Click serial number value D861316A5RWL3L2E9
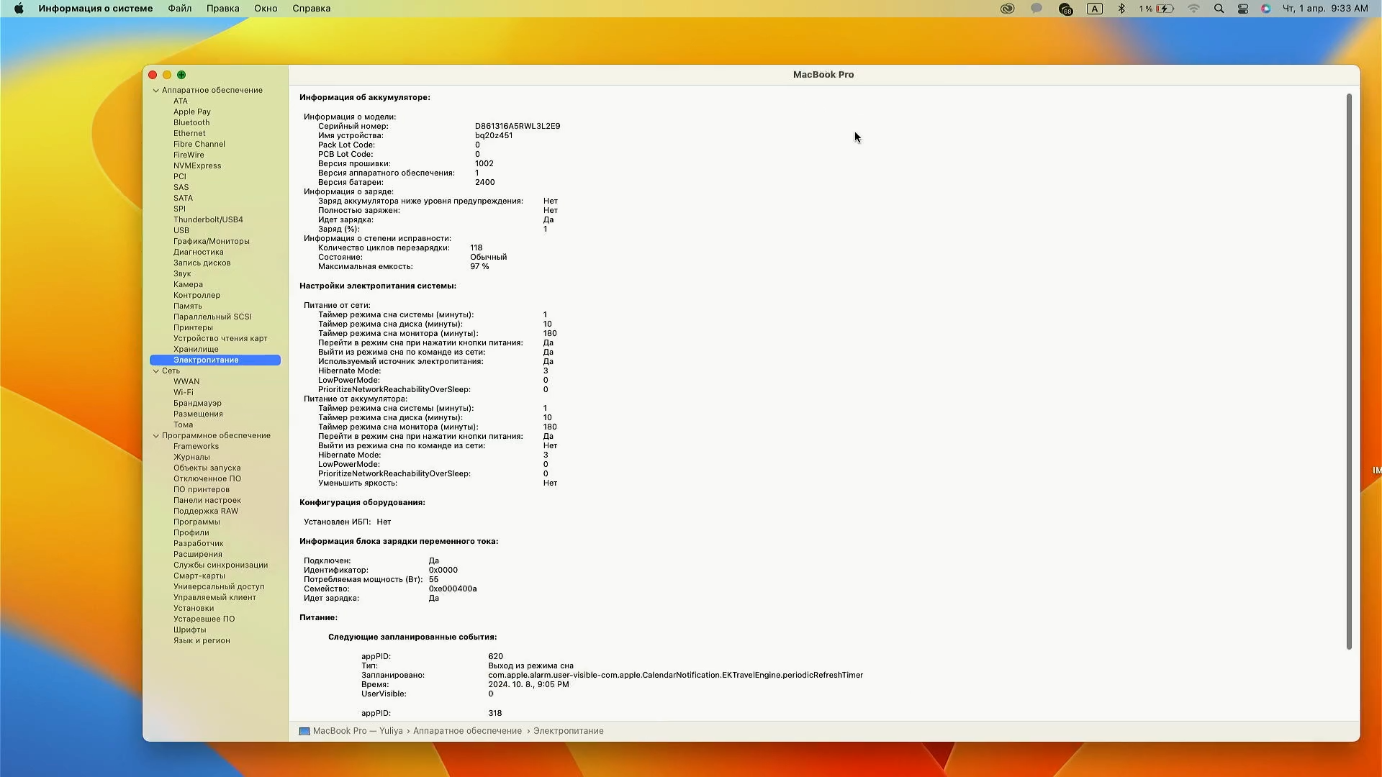The height and width of the screenshot is (777, 1382). tap(518, 126)
